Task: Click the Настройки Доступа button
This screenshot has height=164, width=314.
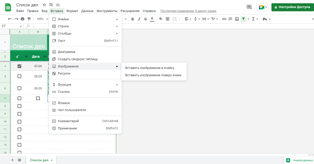Action: tap(292, 7)
